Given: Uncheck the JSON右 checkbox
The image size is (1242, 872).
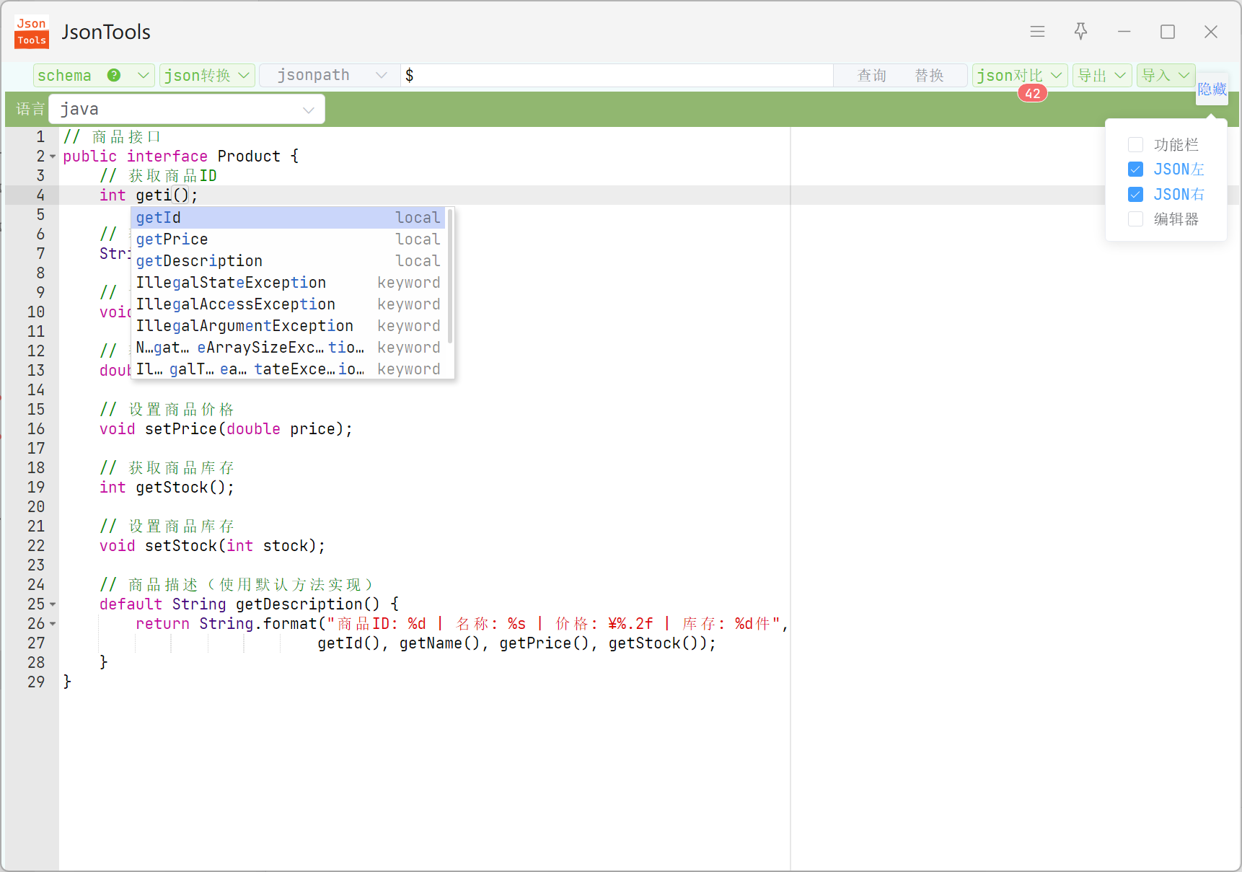Looking at the screenshot, I should tap(1135, 195).
